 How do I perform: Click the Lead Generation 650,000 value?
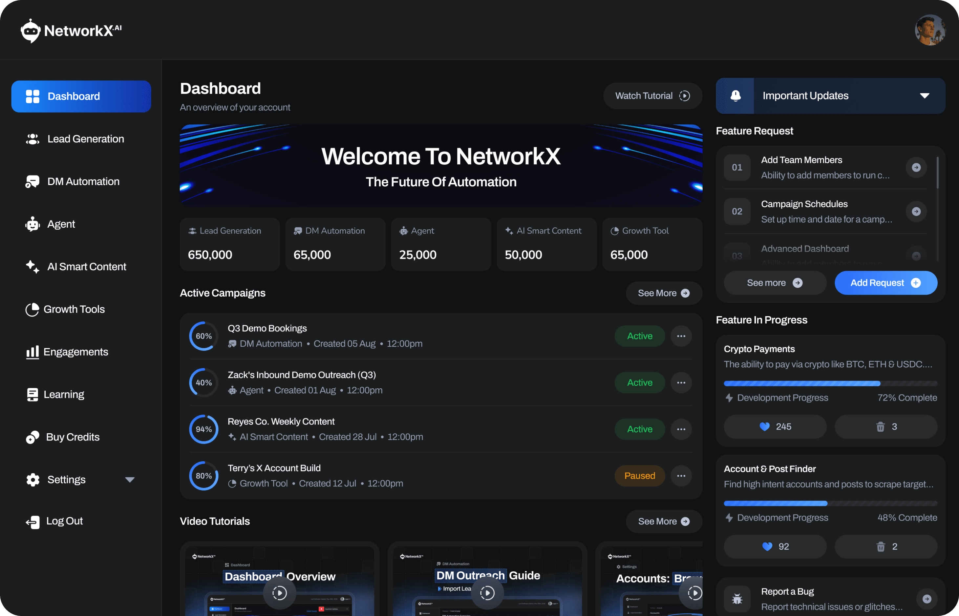[210, 255]
